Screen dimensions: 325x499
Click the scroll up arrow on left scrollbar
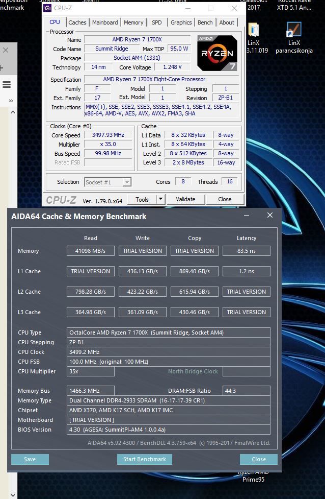pos(13,112)
